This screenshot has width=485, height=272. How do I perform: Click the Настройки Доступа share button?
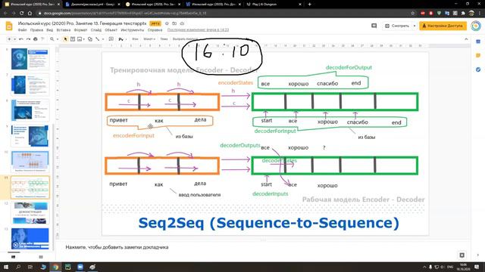(443, 26)
